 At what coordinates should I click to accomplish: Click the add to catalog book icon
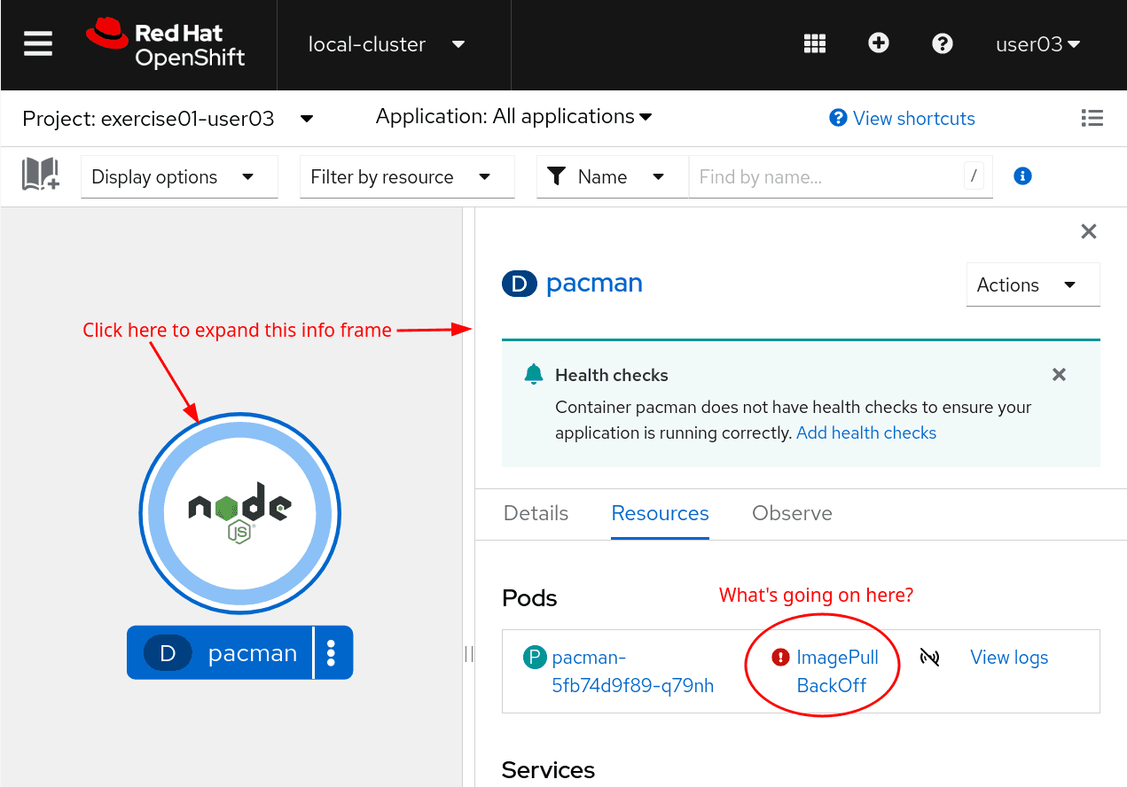click(41, 175)
